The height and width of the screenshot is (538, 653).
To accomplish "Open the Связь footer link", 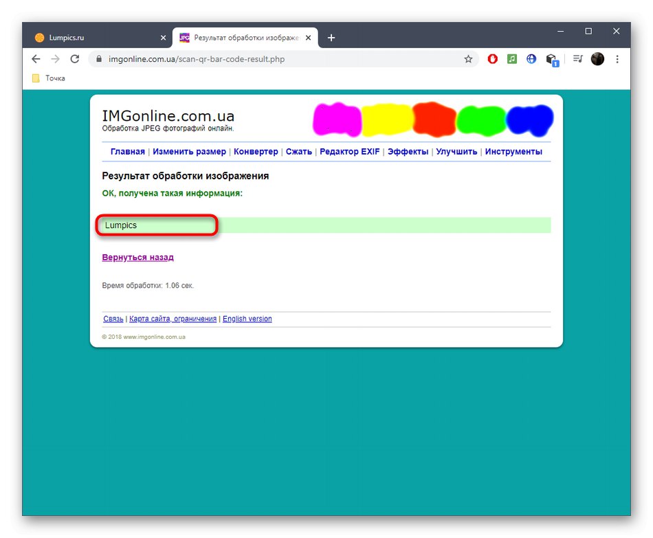I will (x=113, y=319).
